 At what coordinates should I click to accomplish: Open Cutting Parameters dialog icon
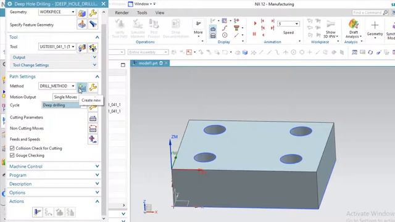click(93, 118)
